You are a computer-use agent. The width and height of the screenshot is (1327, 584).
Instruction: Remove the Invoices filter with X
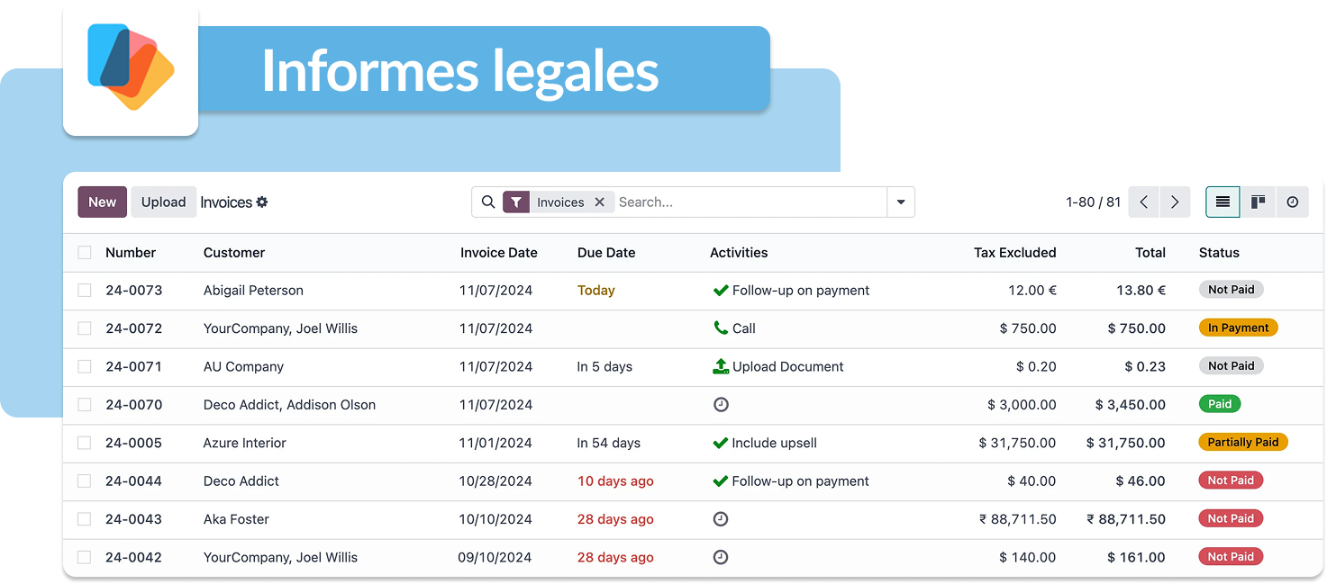coord(599,202)
